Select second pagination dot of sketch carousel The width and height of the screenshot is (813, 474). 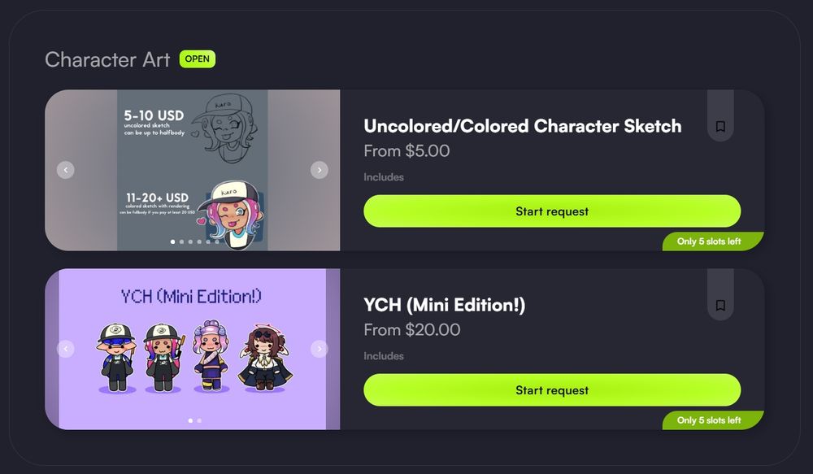tap(181, 241)
